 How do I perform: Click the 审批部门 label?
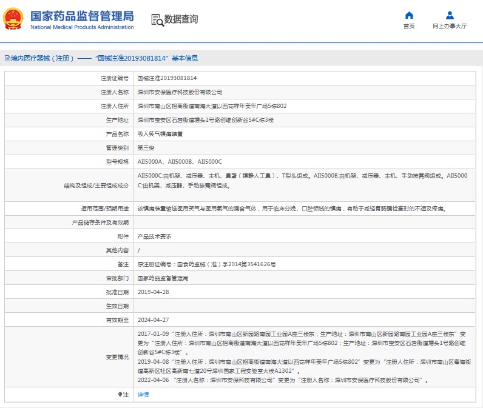click(117, 278)
